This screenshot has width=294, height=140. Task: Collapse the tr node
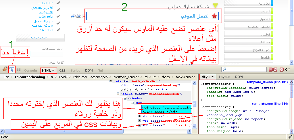(x=132, y=103)
